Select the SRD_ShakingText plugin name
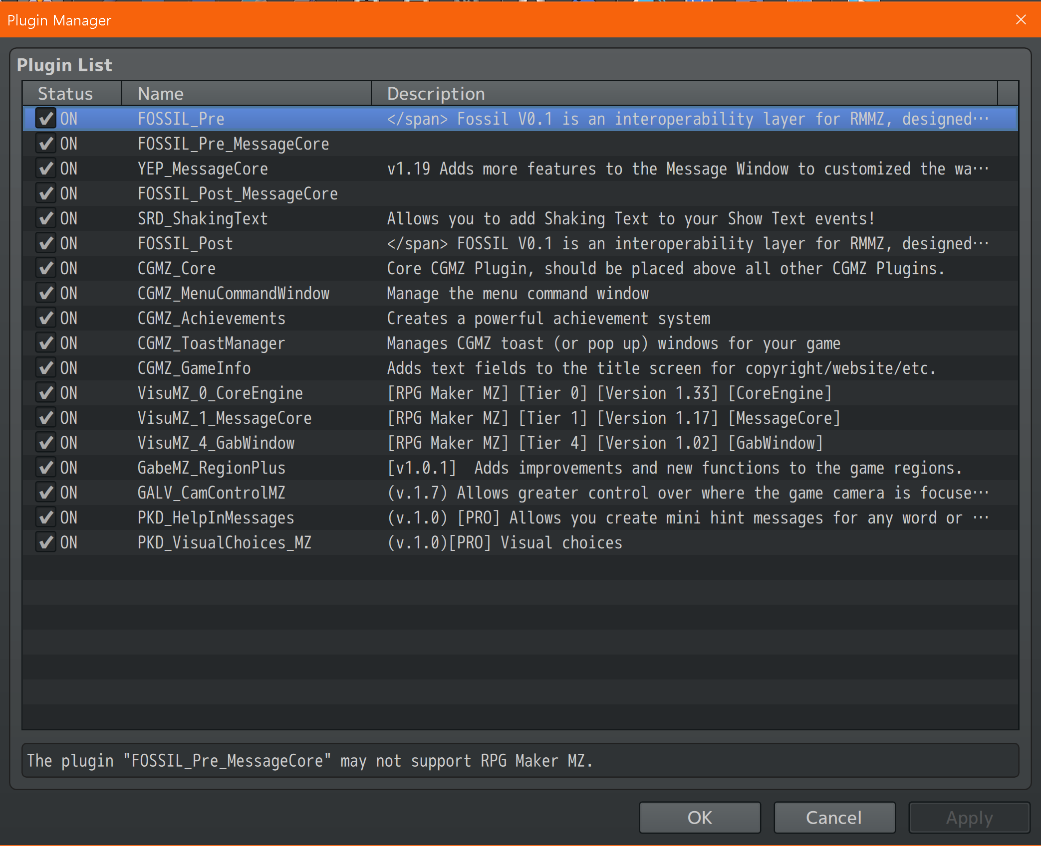The height and width of the screenshot is (846, 1041). coord(203,219)
